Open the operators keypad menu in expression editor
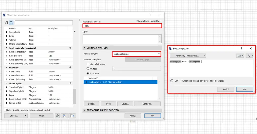 click(x=240, y=56)
